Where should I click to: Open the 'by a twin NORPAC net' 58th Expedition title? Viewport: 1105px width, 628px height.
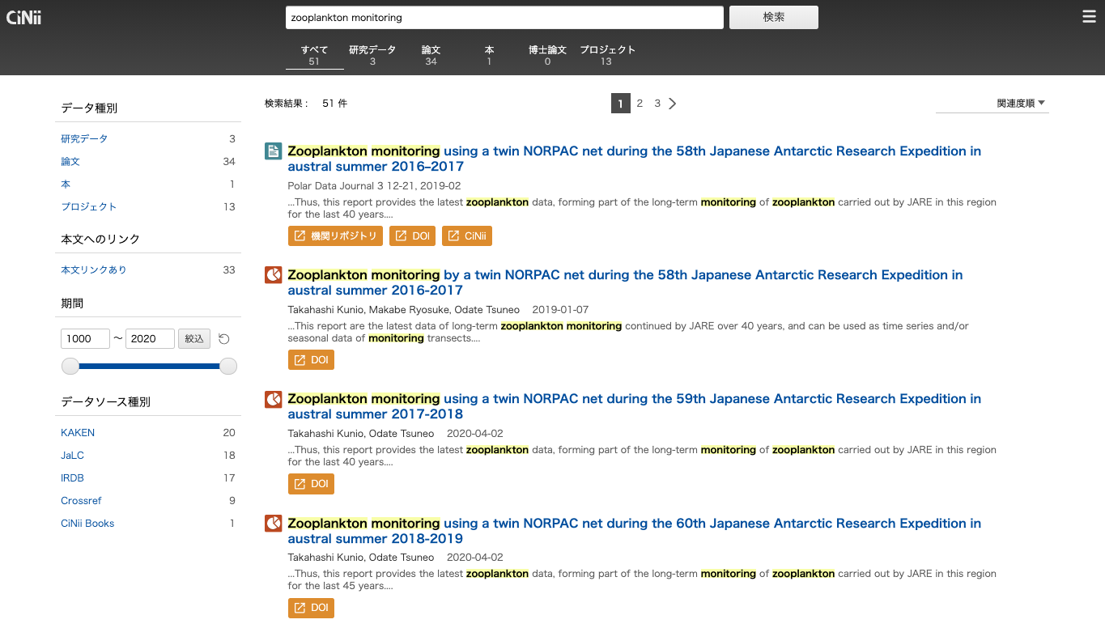pyautogui.click(x=625, y=282)
